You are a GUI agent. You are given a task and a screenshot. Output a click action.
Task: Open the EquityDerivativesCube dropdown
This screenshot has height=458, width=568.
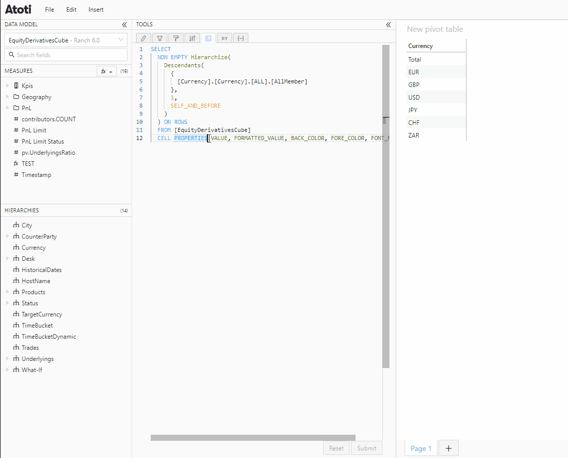[x=66, y=40]
